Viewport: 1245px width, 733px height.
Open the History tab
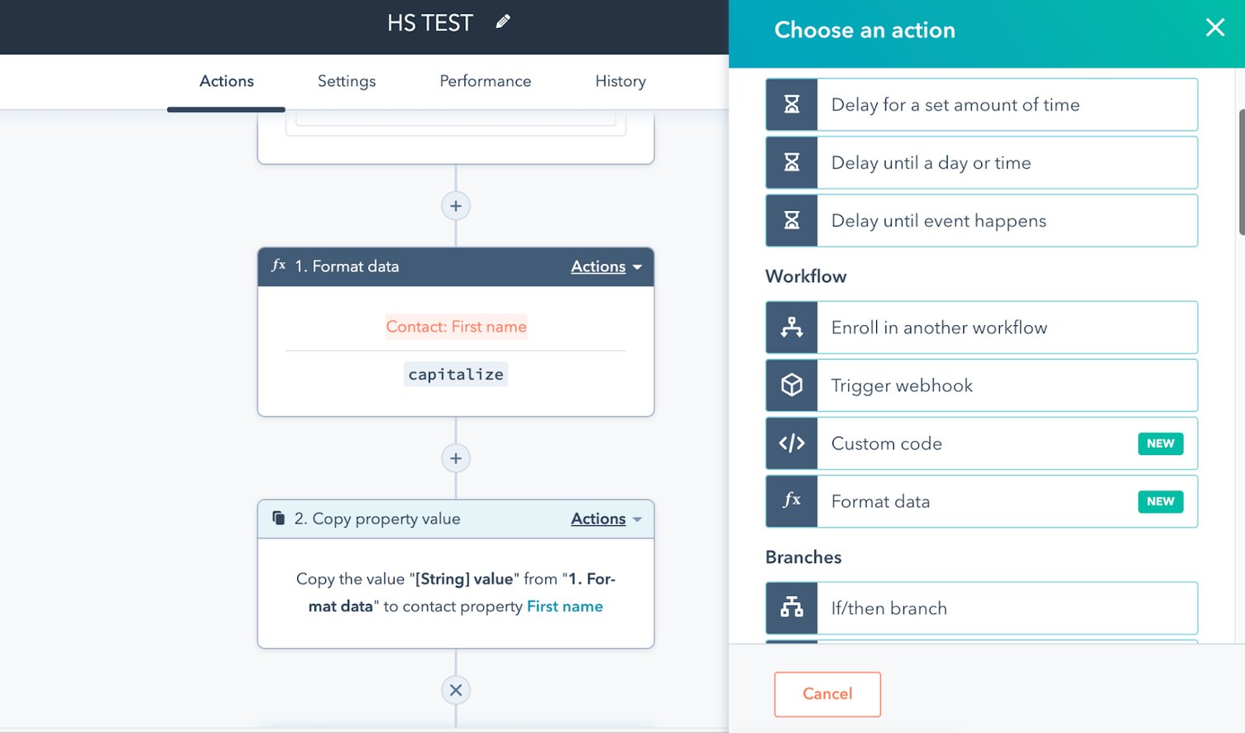click(620, 81)
